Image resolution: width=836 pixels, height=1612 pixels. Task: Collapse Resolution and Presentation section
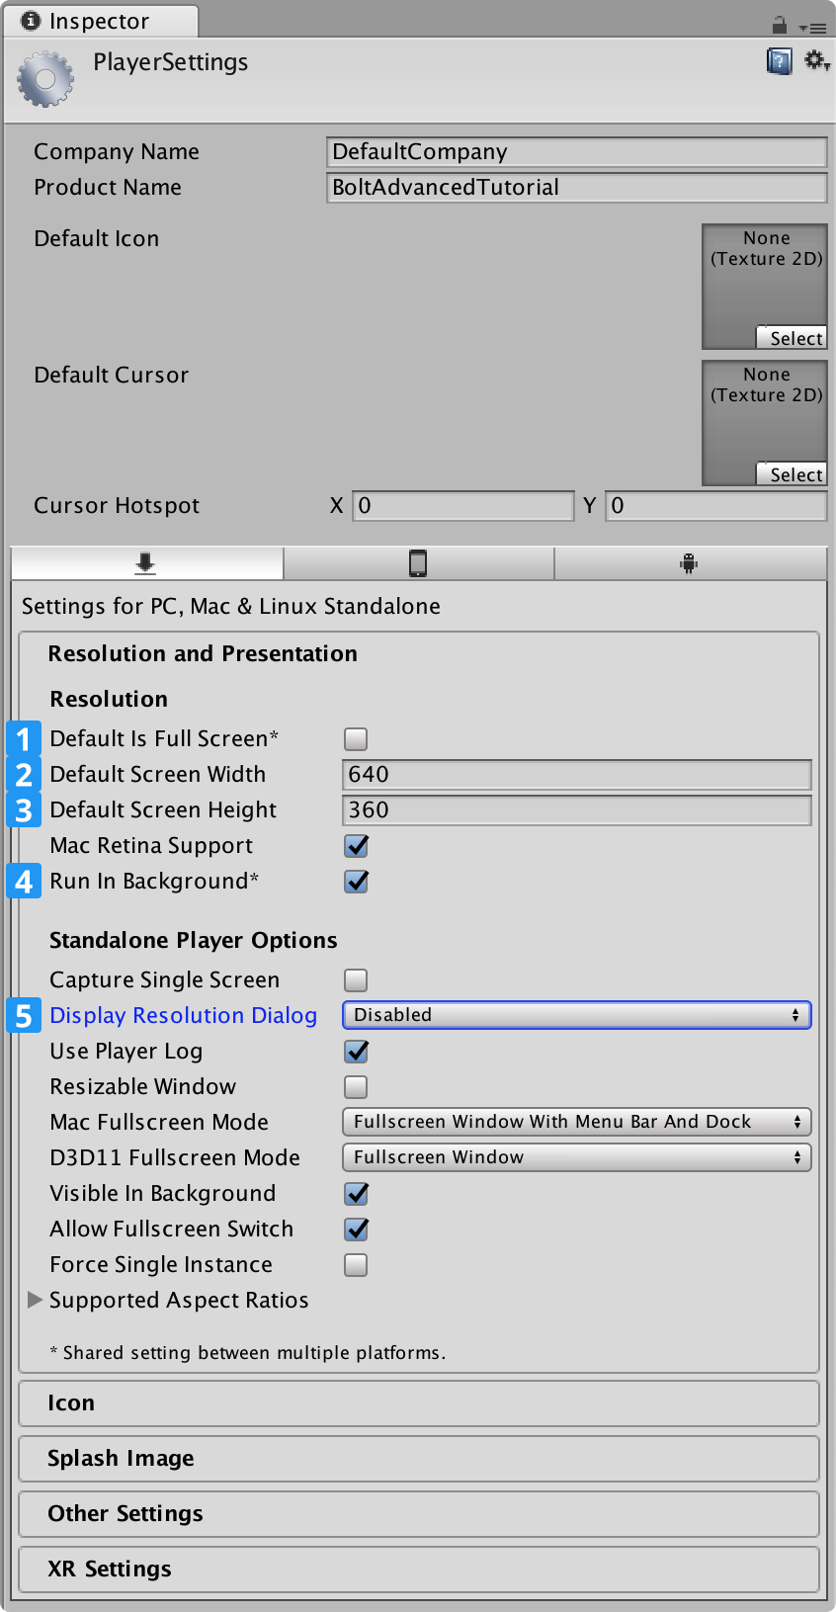pyautogui.click(x=419, y=653)
